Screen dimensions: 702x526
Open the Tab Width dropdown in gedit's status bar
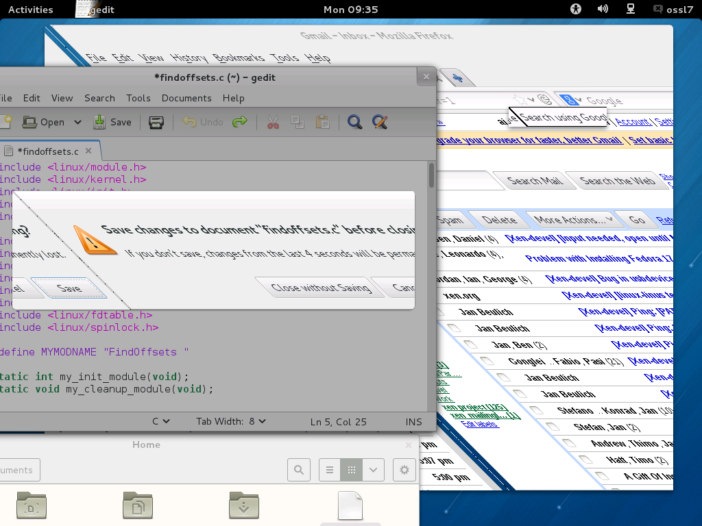tap(231, 421)
